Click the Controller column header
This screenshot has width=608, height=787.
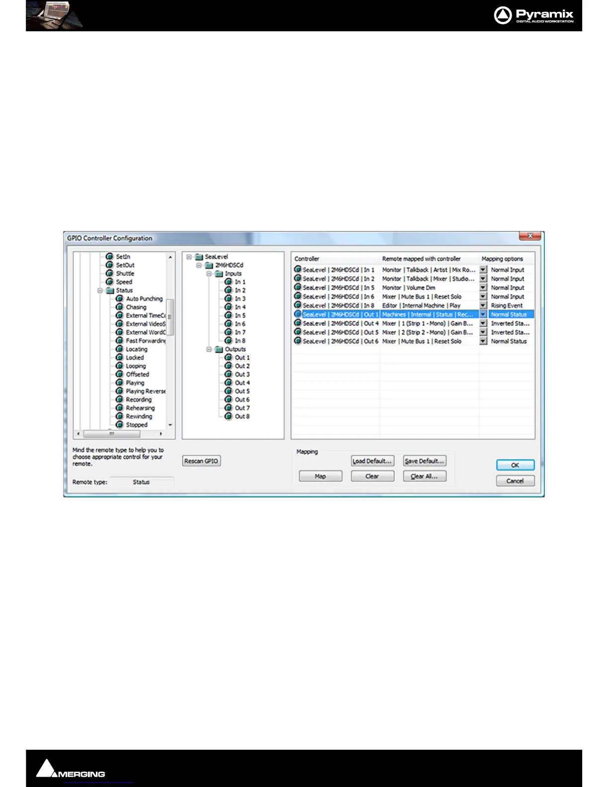pyautogui.click(x=336, y=259)
